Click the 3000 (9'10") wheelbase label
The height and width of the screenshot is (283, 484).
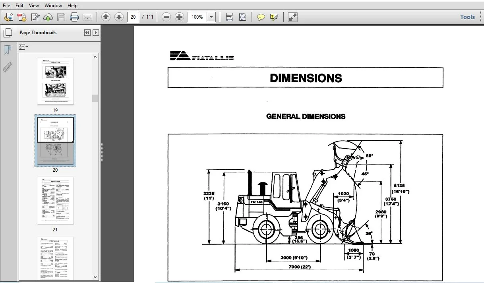tap(294, 258)
